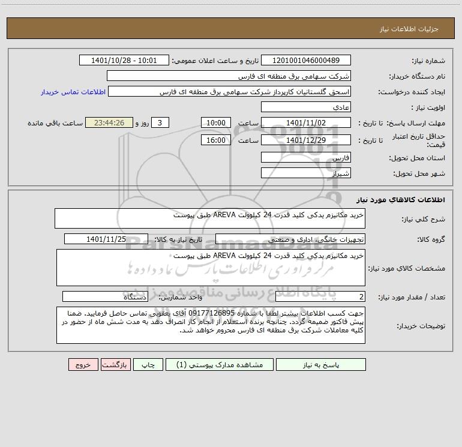Click the 'ساعت باقی مانده' label
Screen dimensions: 462x447
click(x=55, y=123)
